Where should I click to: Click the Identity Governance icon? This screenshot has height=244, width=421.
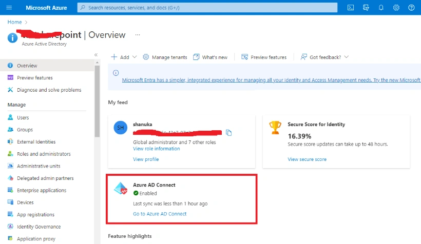[10, 226]
